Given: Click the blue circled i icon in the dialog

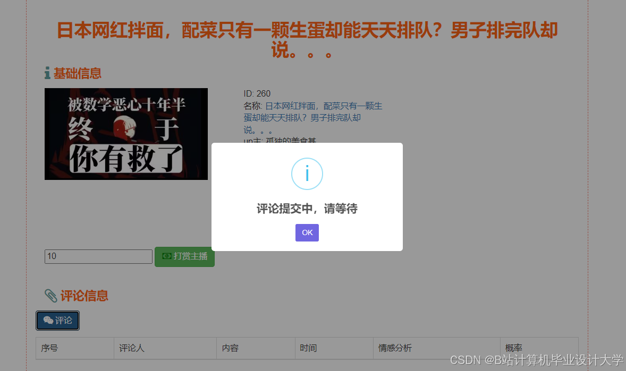Looking at the screenshot, I should tap(307, 174).
